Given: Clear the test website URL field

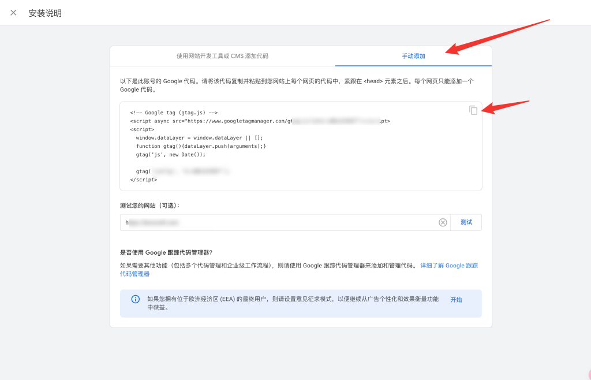Looking at the screenshot, I should coord(443,222).
